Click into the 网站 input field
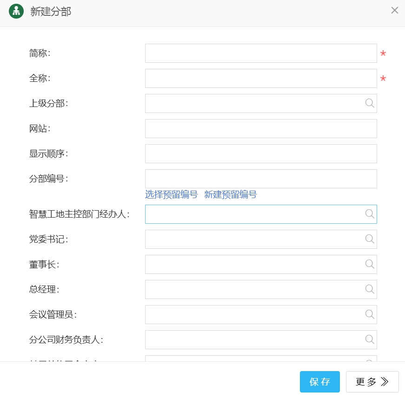405x399 pixels. click(260, 129)
